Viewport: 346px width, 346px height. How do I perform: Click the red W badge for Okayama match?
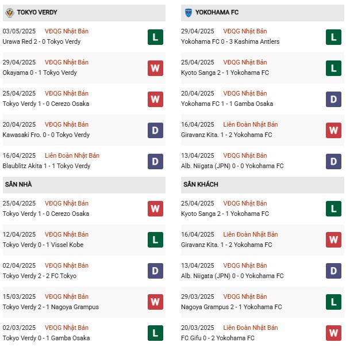click(x=155, y=68)
